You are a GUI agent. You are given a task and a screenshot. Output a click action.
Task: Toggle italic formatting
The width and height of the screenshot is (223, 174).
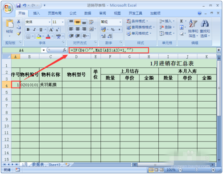click(x=34, y=29)
